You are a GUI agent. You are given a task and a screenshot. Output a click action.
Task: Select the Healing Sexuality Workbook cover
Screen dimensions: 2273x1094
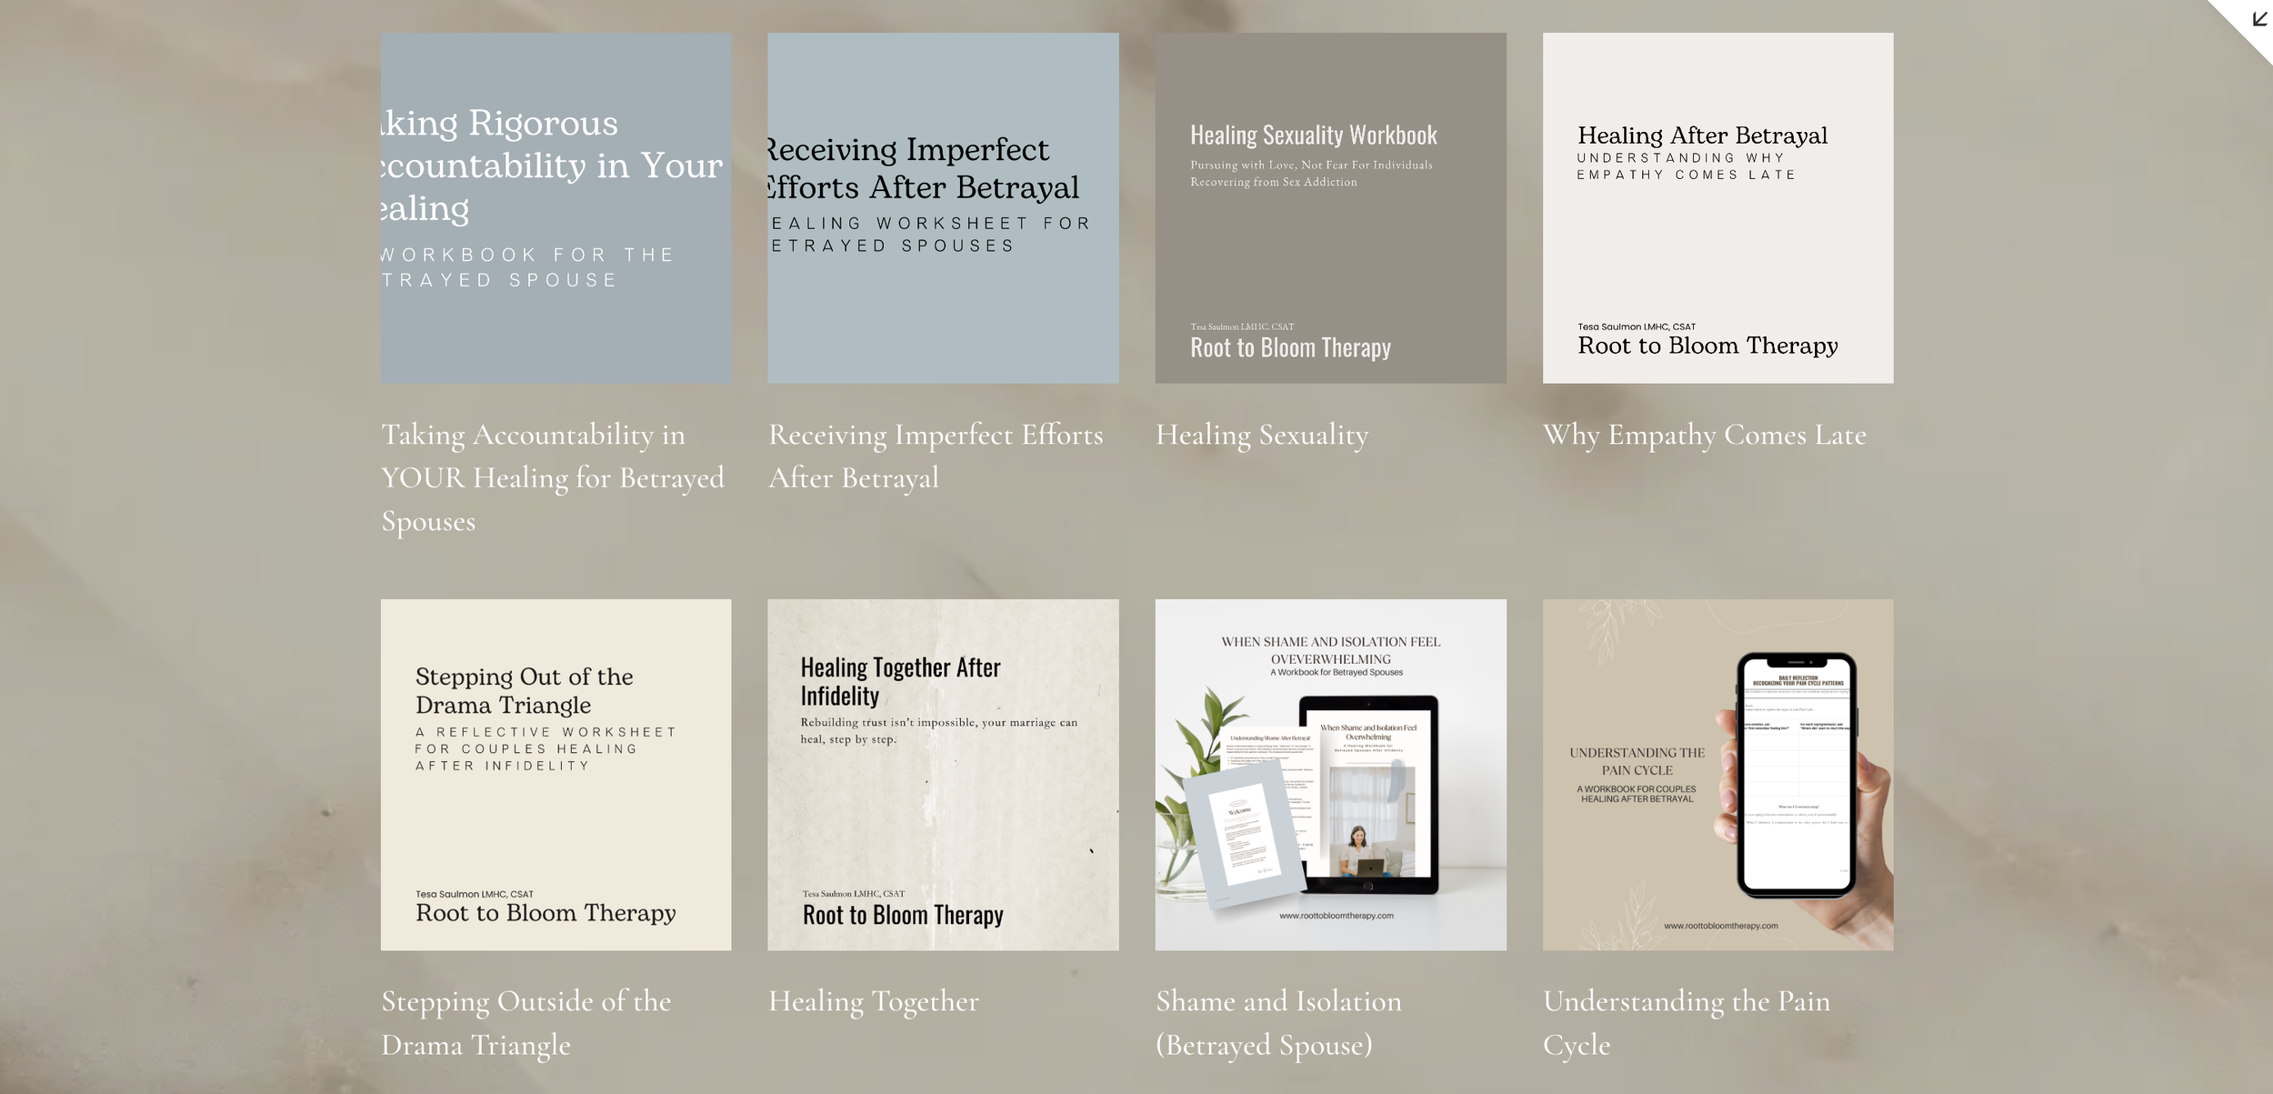[x=1330, y=207]
